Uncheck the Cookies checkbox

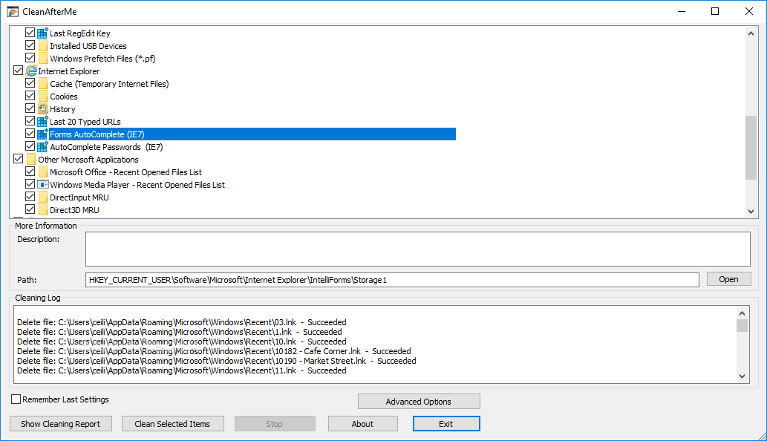coord(30,96)
